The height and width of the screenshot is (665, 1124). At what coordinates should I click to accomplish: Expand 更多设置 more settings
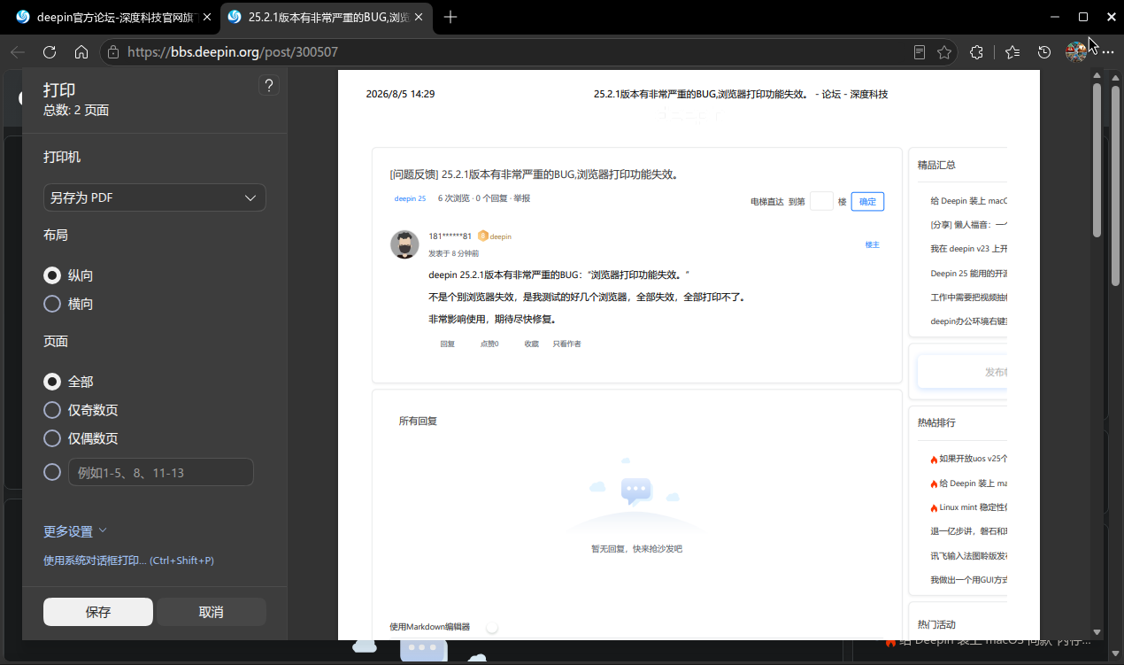(75, 531)
